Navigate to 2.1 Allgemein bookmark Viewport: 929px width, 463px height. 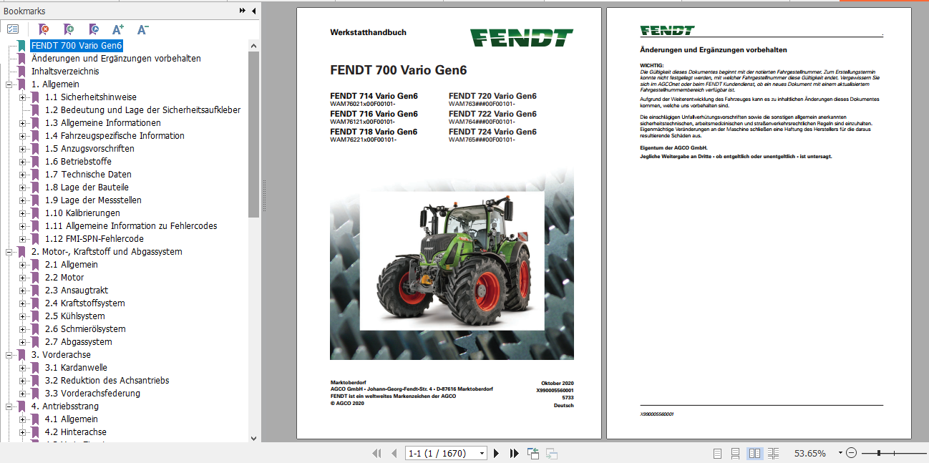(72, 265)
